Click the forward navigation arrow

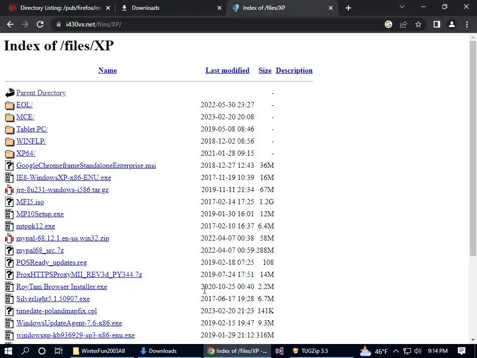point(25,24)
